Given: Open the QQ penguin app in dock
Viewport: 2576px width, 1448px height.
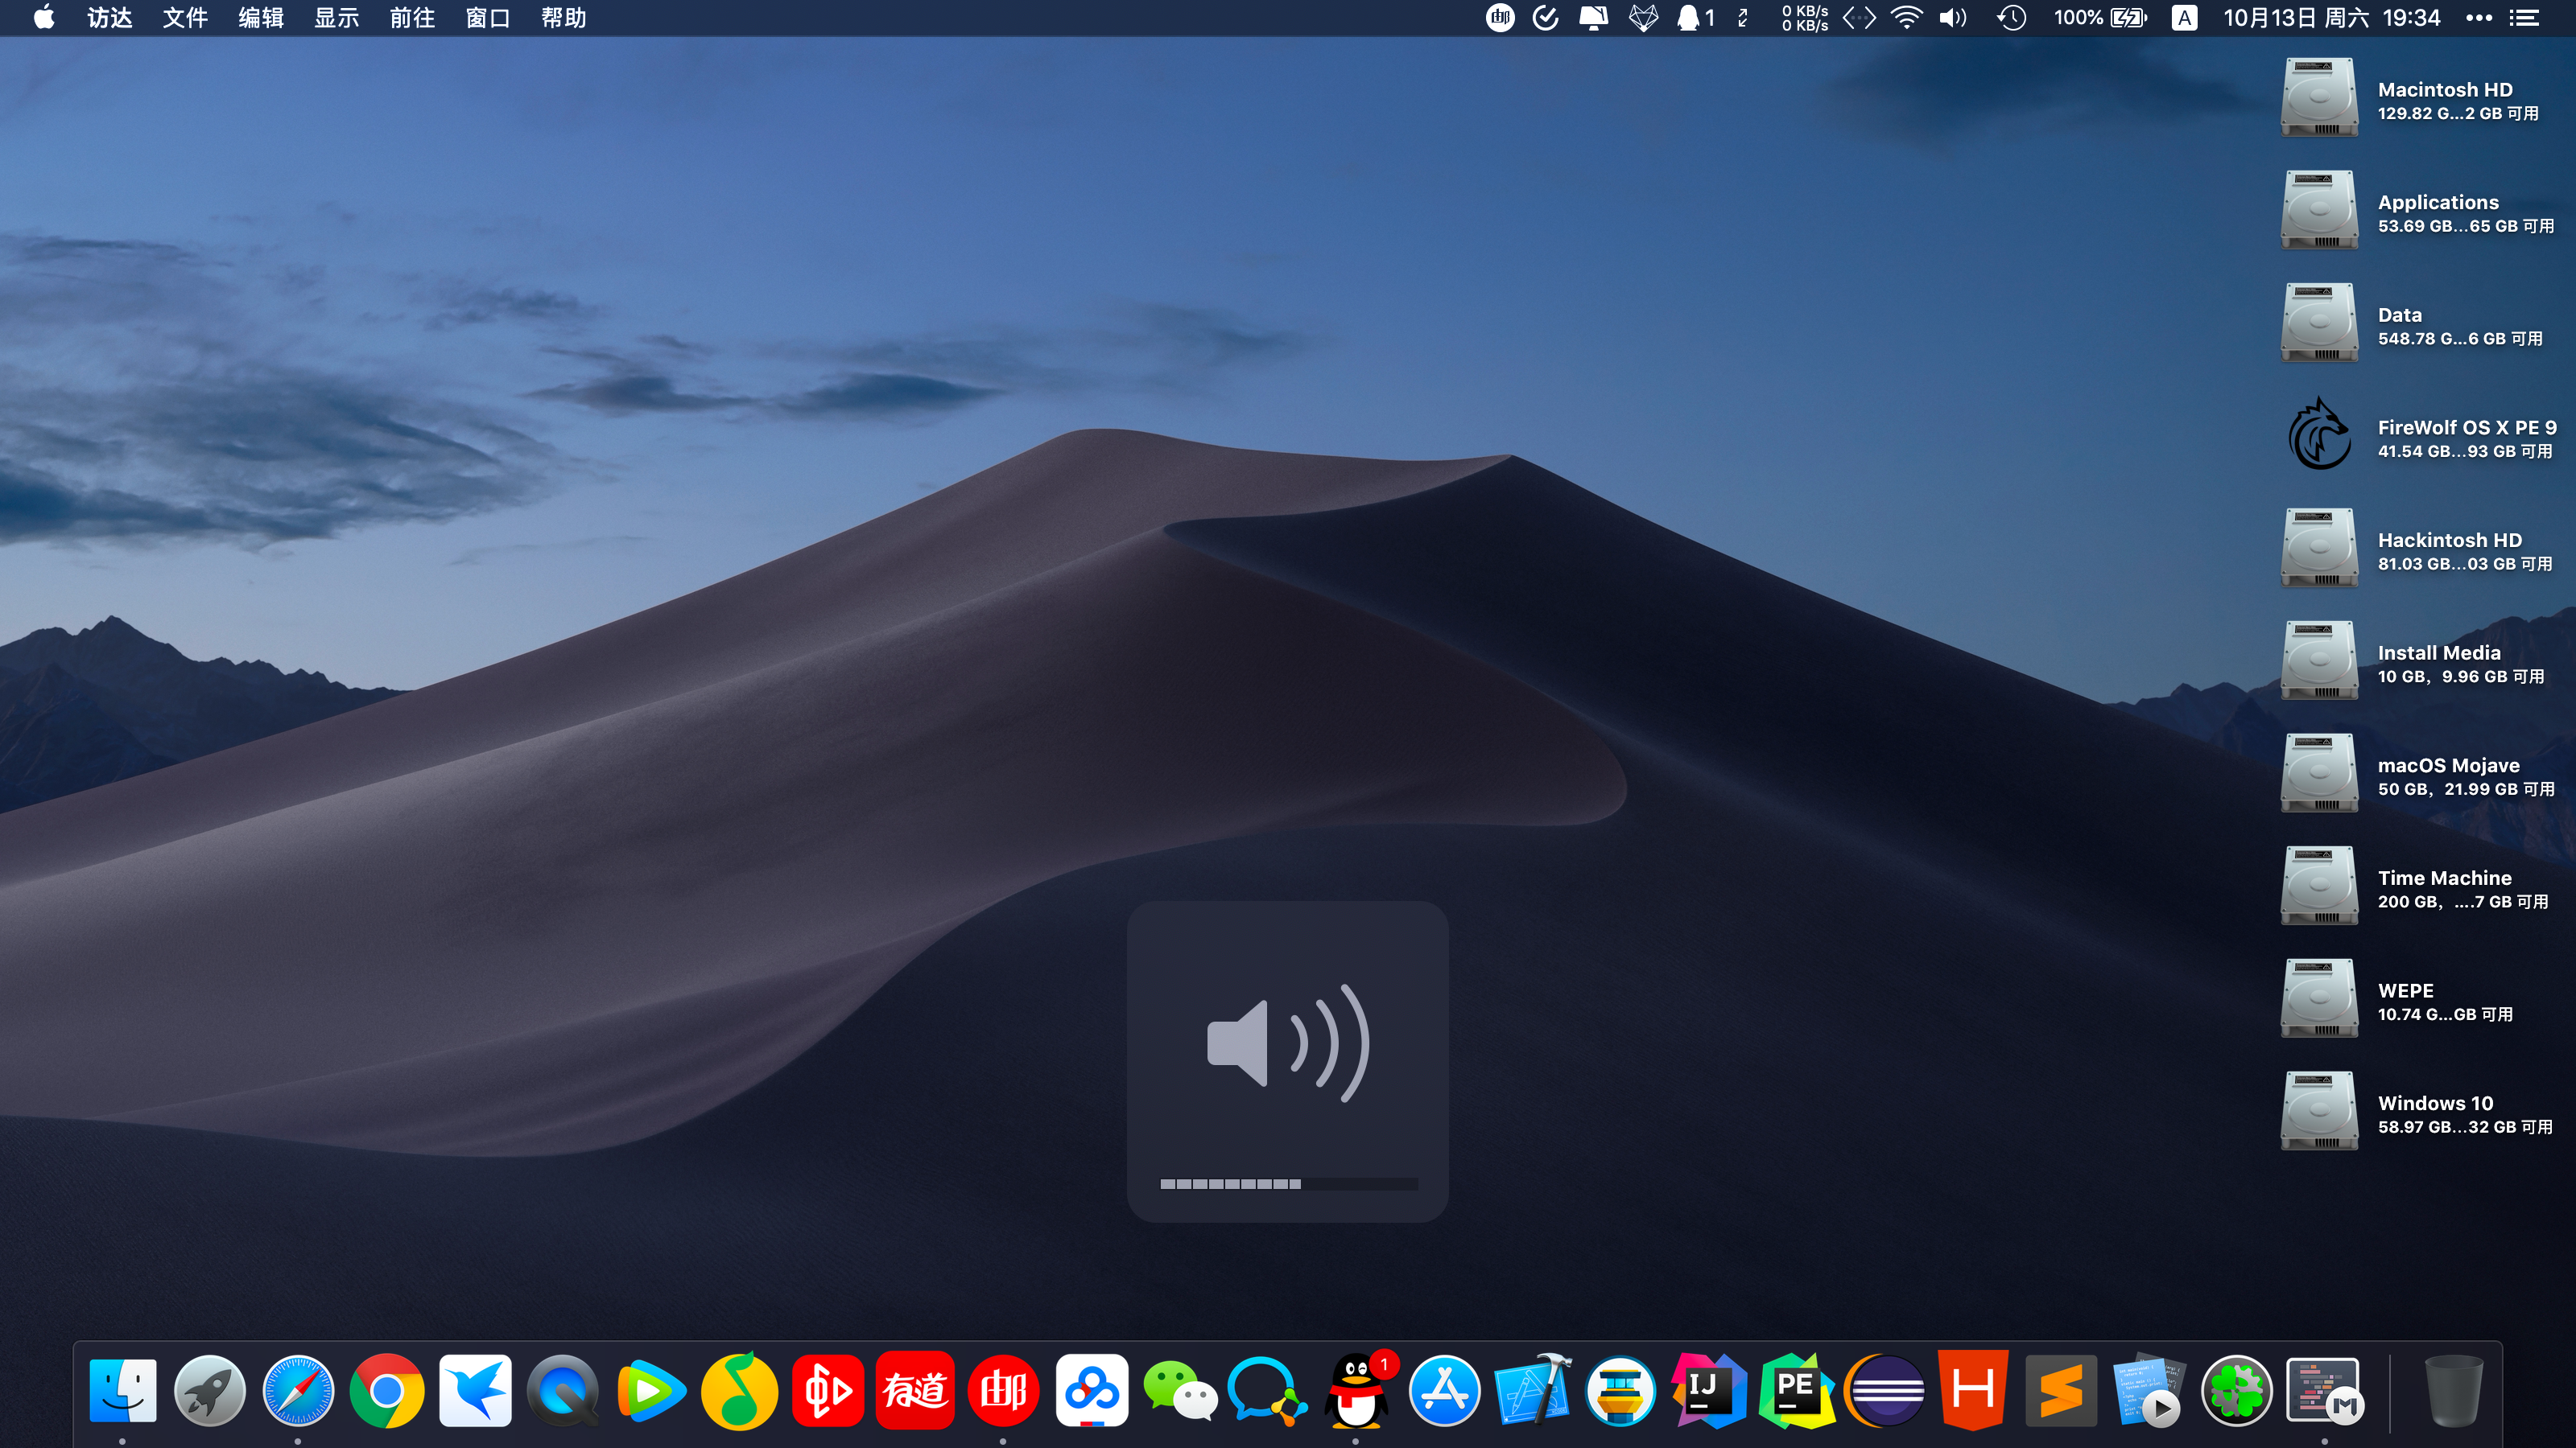Looking at the screenshot, I should point(1356,1390).
